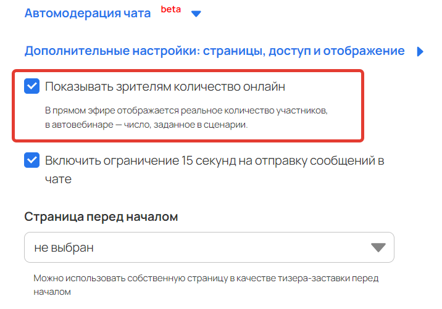Image resolution: width=442 pixels, height=309 pixels.
Task: Open the Страница перед началом dropdown
Action: [x=209, y=247]
